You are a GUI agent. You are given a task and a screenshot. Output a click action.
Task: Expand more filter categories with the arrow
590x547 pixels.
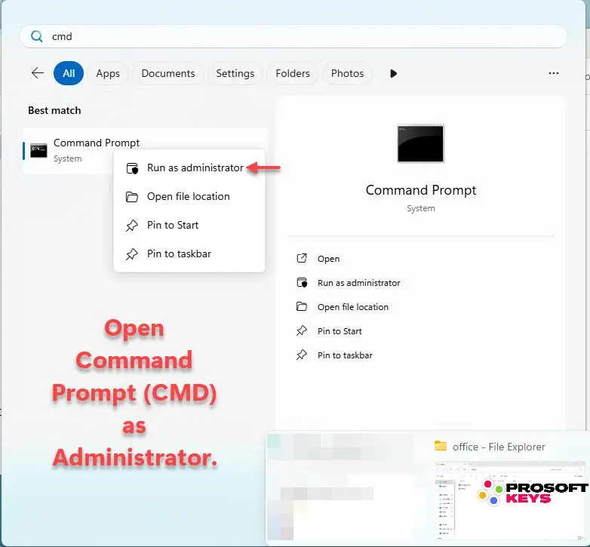(x=393, y=73)
